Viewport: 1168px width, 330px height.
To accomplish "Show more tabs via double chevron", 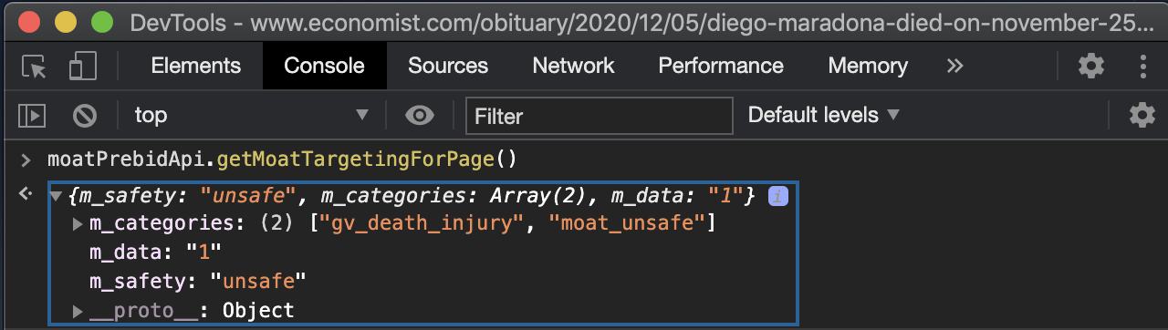I will tap(954, 66).
